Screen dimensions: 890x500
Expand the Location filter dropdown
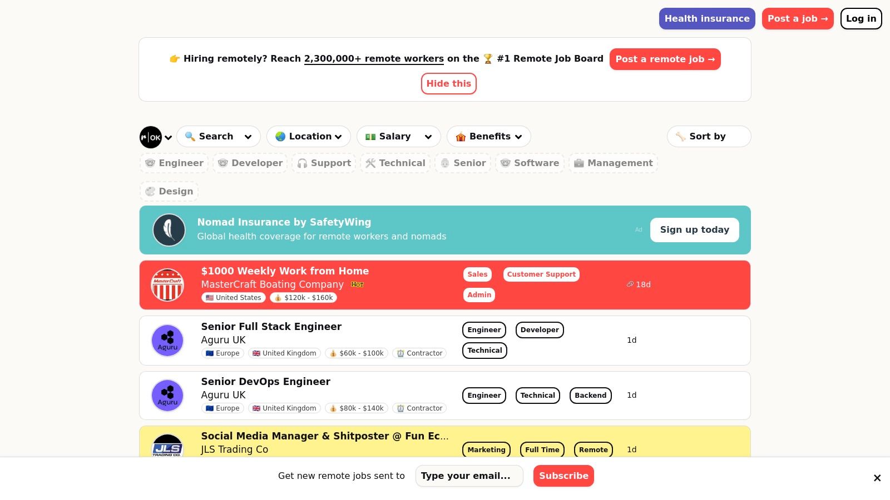(309, 137)
